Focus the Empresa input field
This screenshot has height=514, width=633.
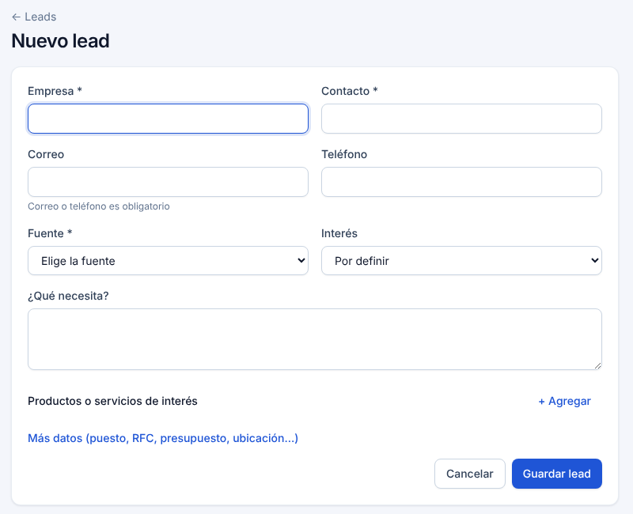168,119
